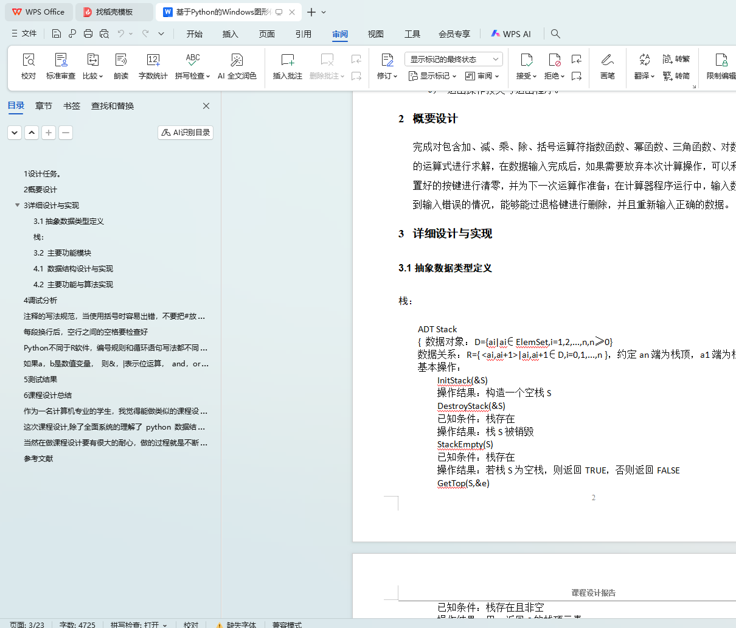Switch to the 引用 ribbon tab

pos(304,34)
